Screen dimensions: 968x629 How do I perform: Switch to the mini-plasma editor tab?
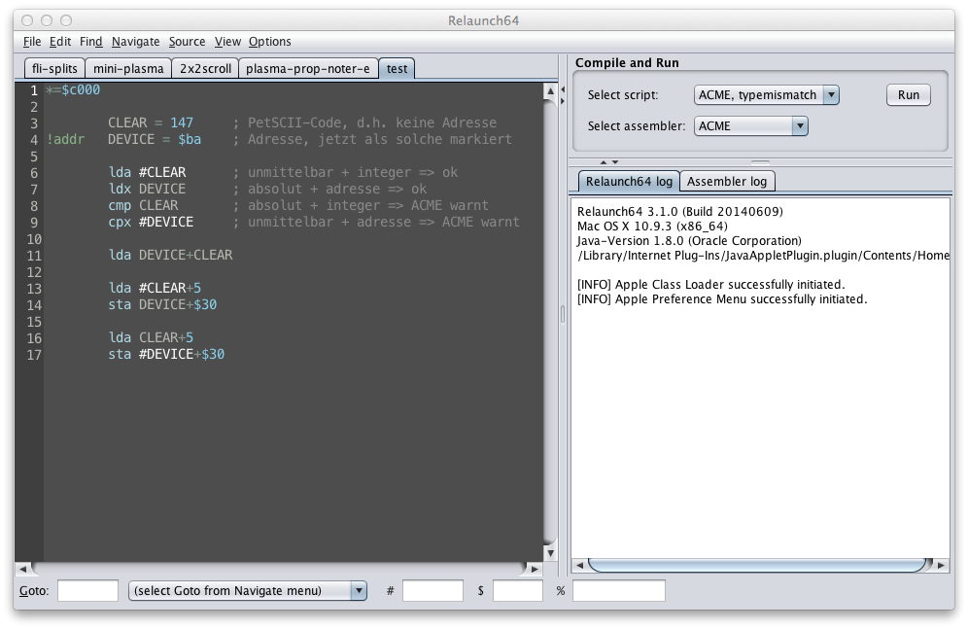[x=128, y=69]
